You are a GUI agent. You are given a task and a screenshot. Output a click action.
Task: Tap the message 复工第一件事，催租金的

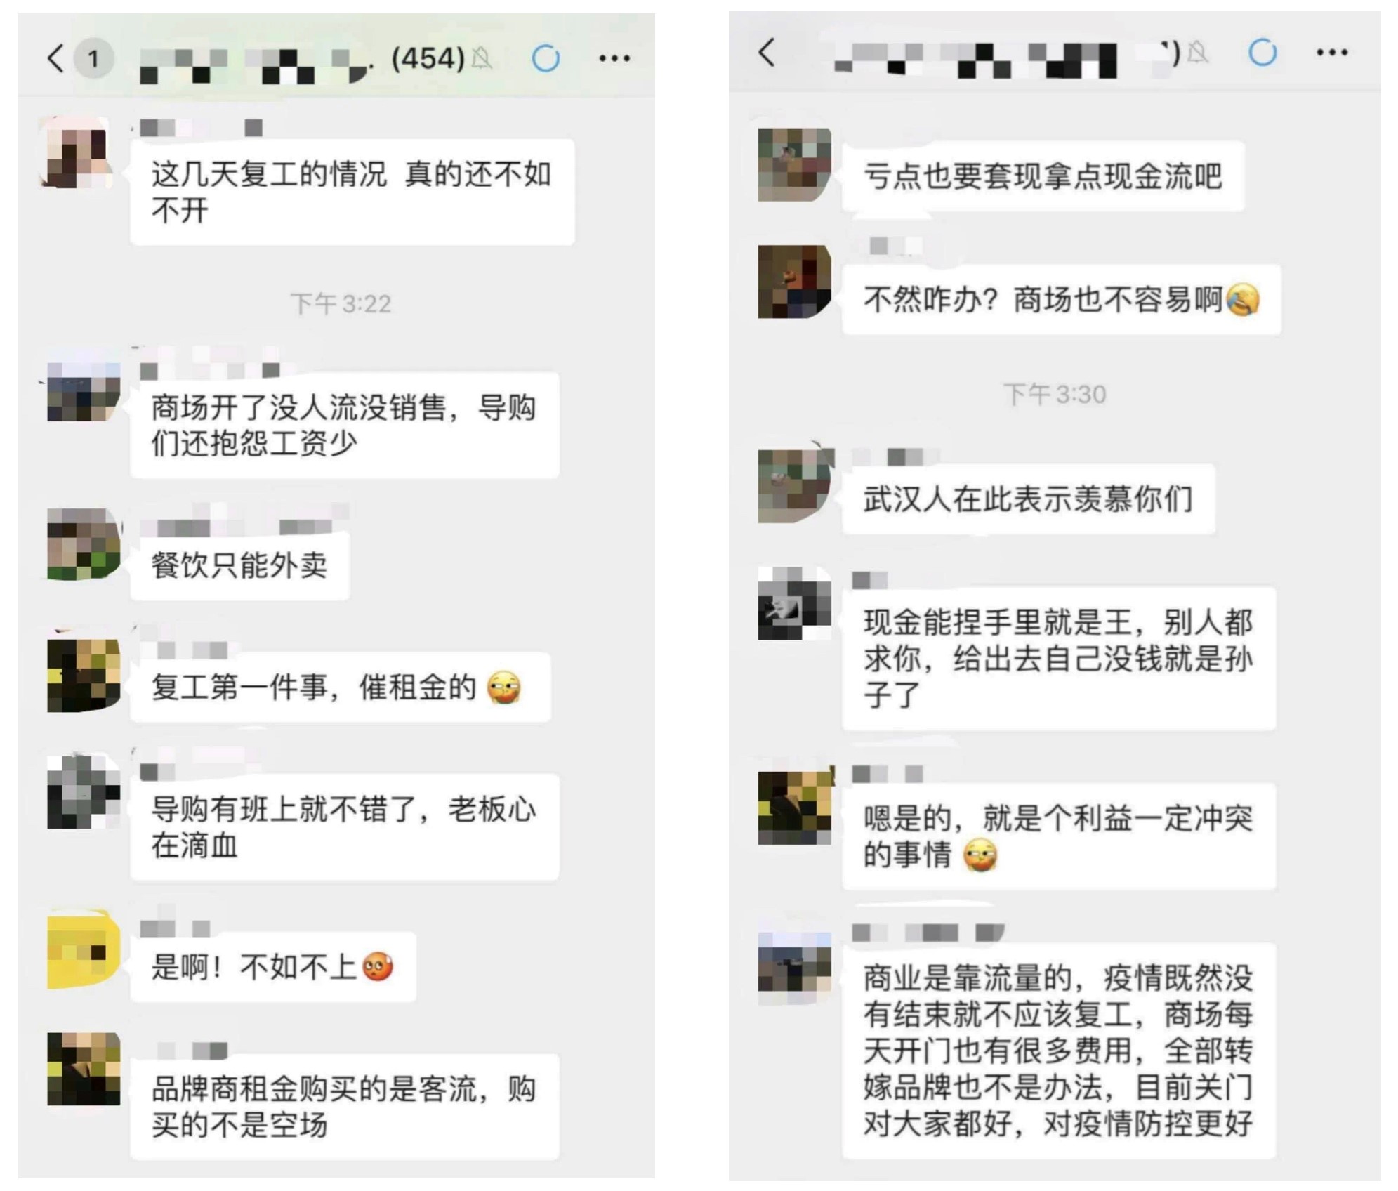[341, 687]
